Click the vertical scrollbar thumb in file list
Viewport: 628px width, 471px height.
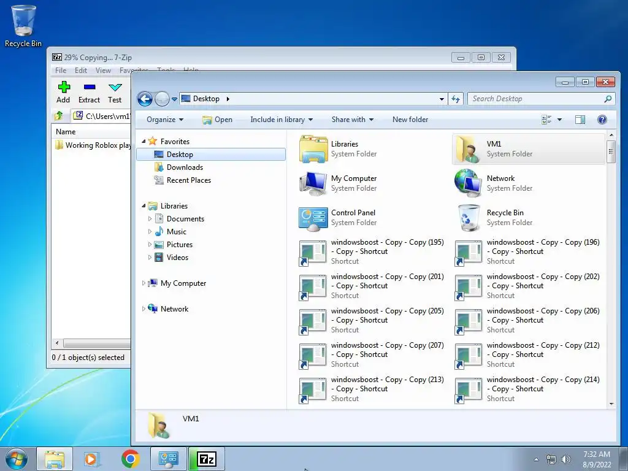[611, 151]
